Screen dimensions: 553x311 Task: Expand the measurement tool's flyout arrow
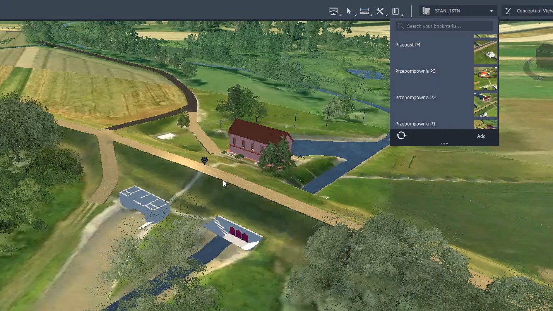coord(372,16)
